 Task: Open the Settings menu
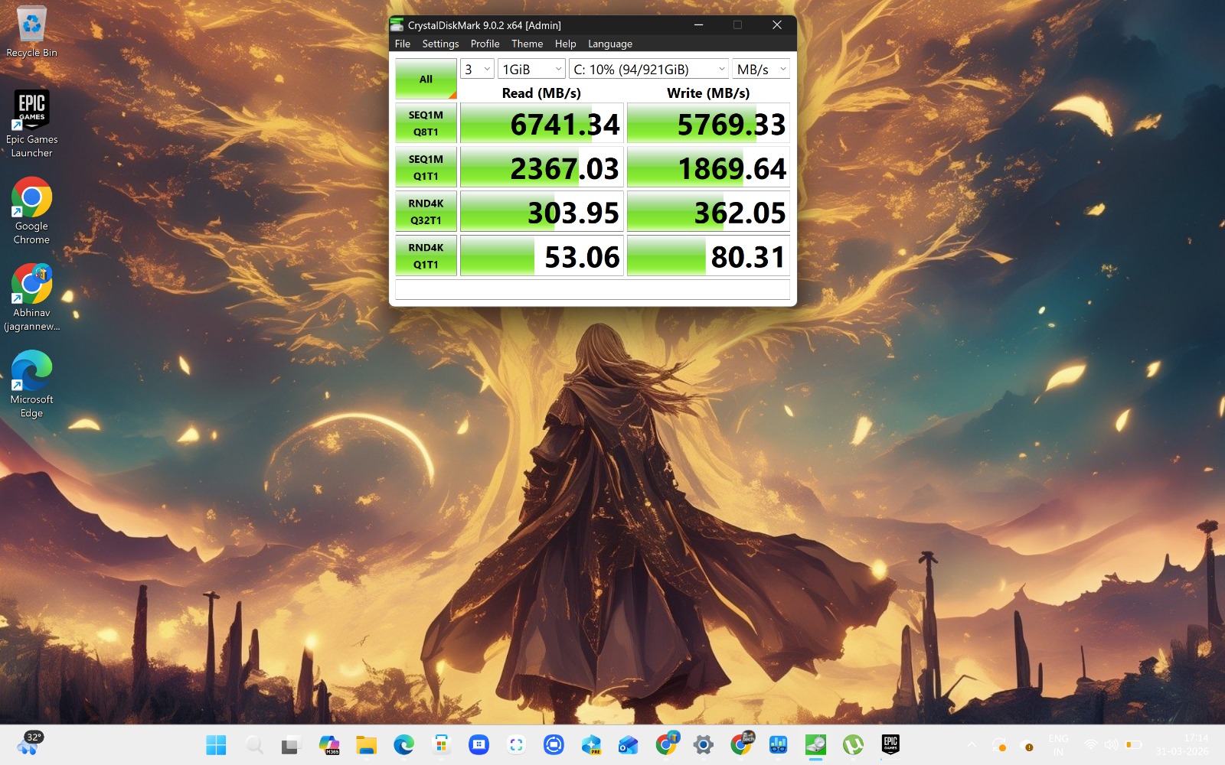[x=440, y=44]
